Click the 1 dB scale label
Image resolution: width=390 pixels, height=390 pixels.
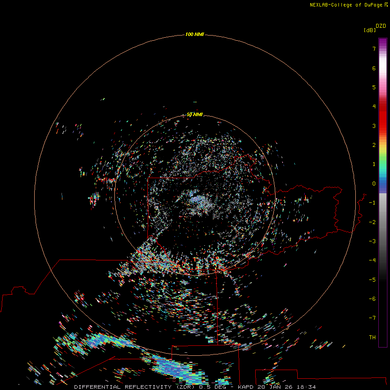tap(374, 164)
